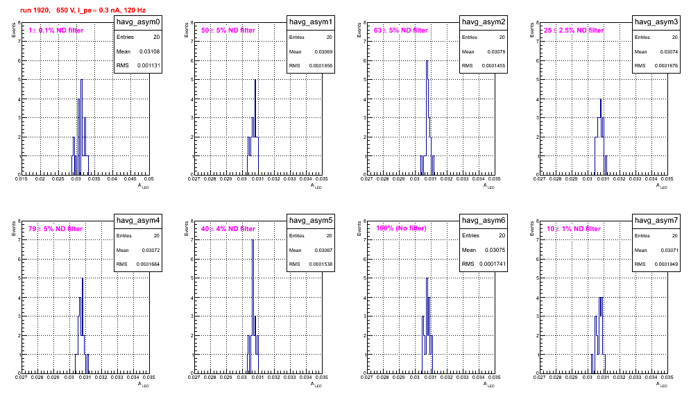
Task: Click the Events y-axis label of havg_asym7 plot
Action: point(532,229)
